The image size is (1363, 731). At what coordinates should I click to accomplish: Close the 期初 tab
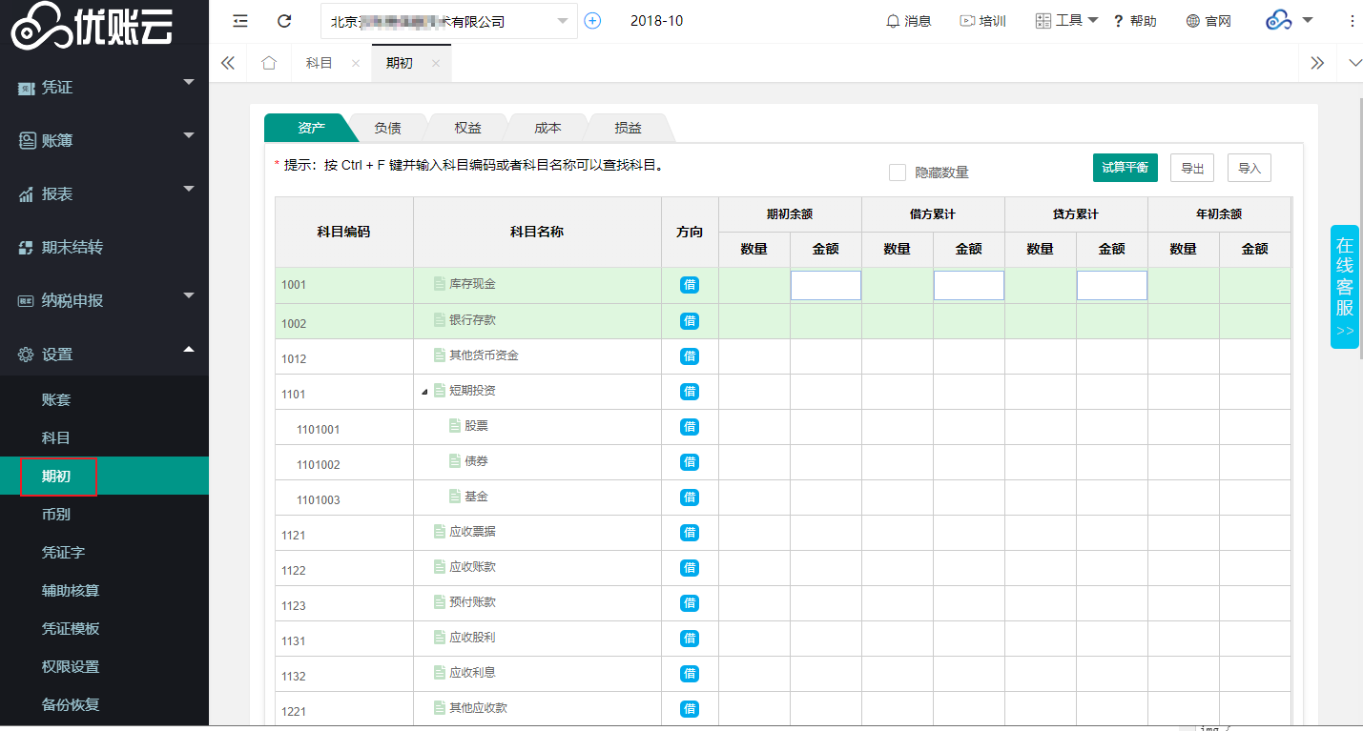point(436,63)
